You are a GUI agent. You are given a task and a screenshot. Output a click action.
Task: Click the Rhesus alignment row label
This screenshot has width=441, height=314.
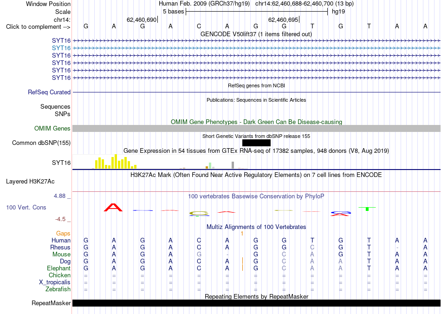pos(60,248)
